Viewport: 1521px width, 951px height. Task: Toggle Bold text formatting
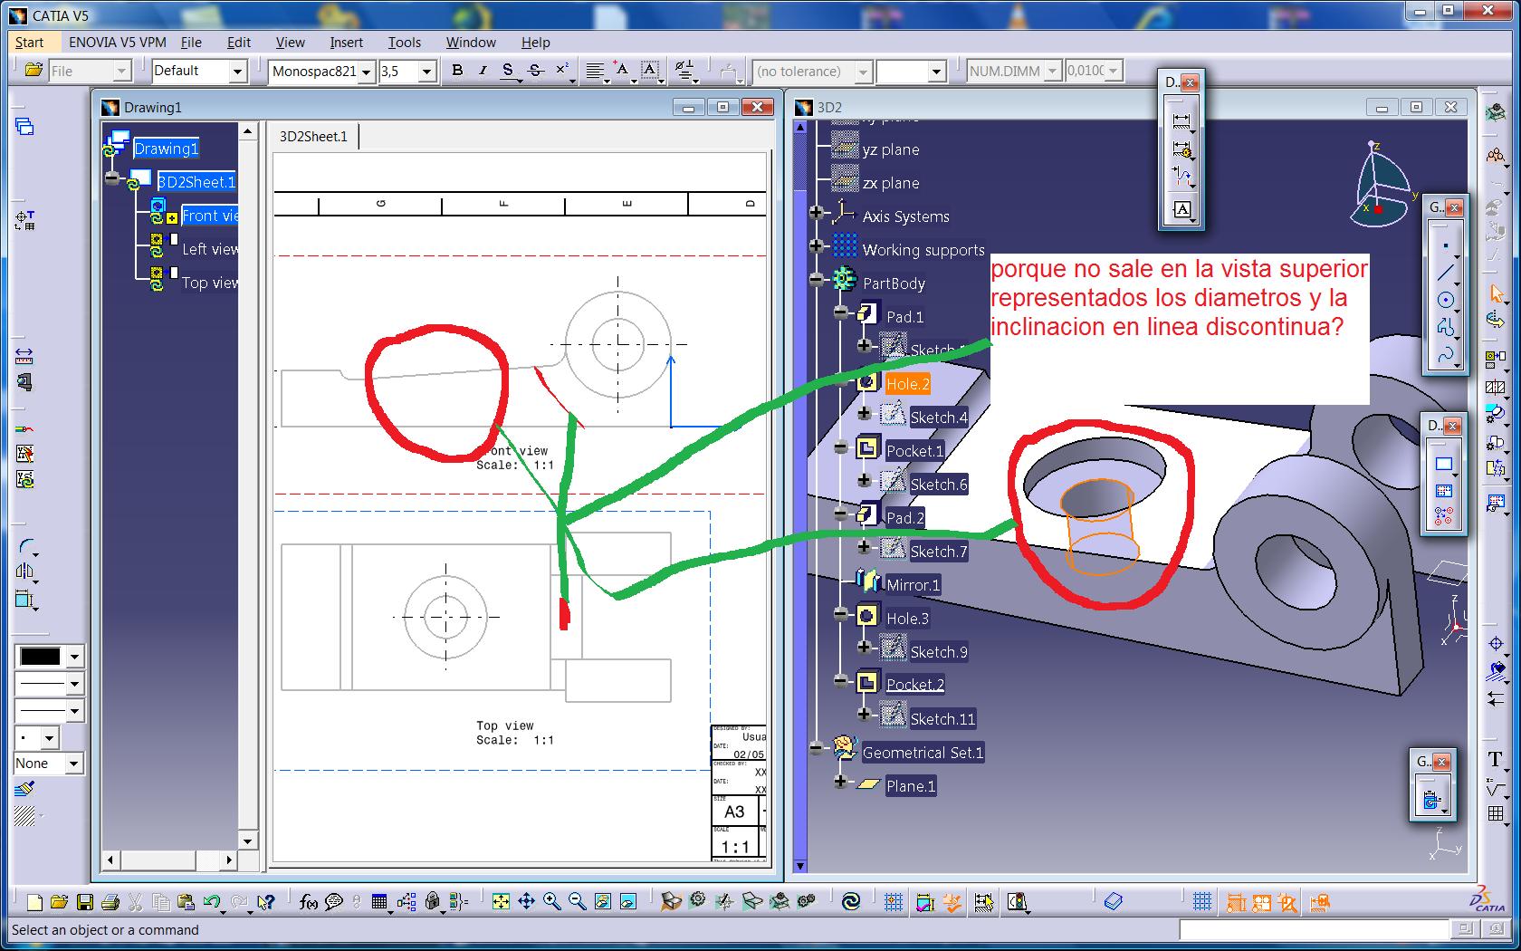tap(457, 71)
